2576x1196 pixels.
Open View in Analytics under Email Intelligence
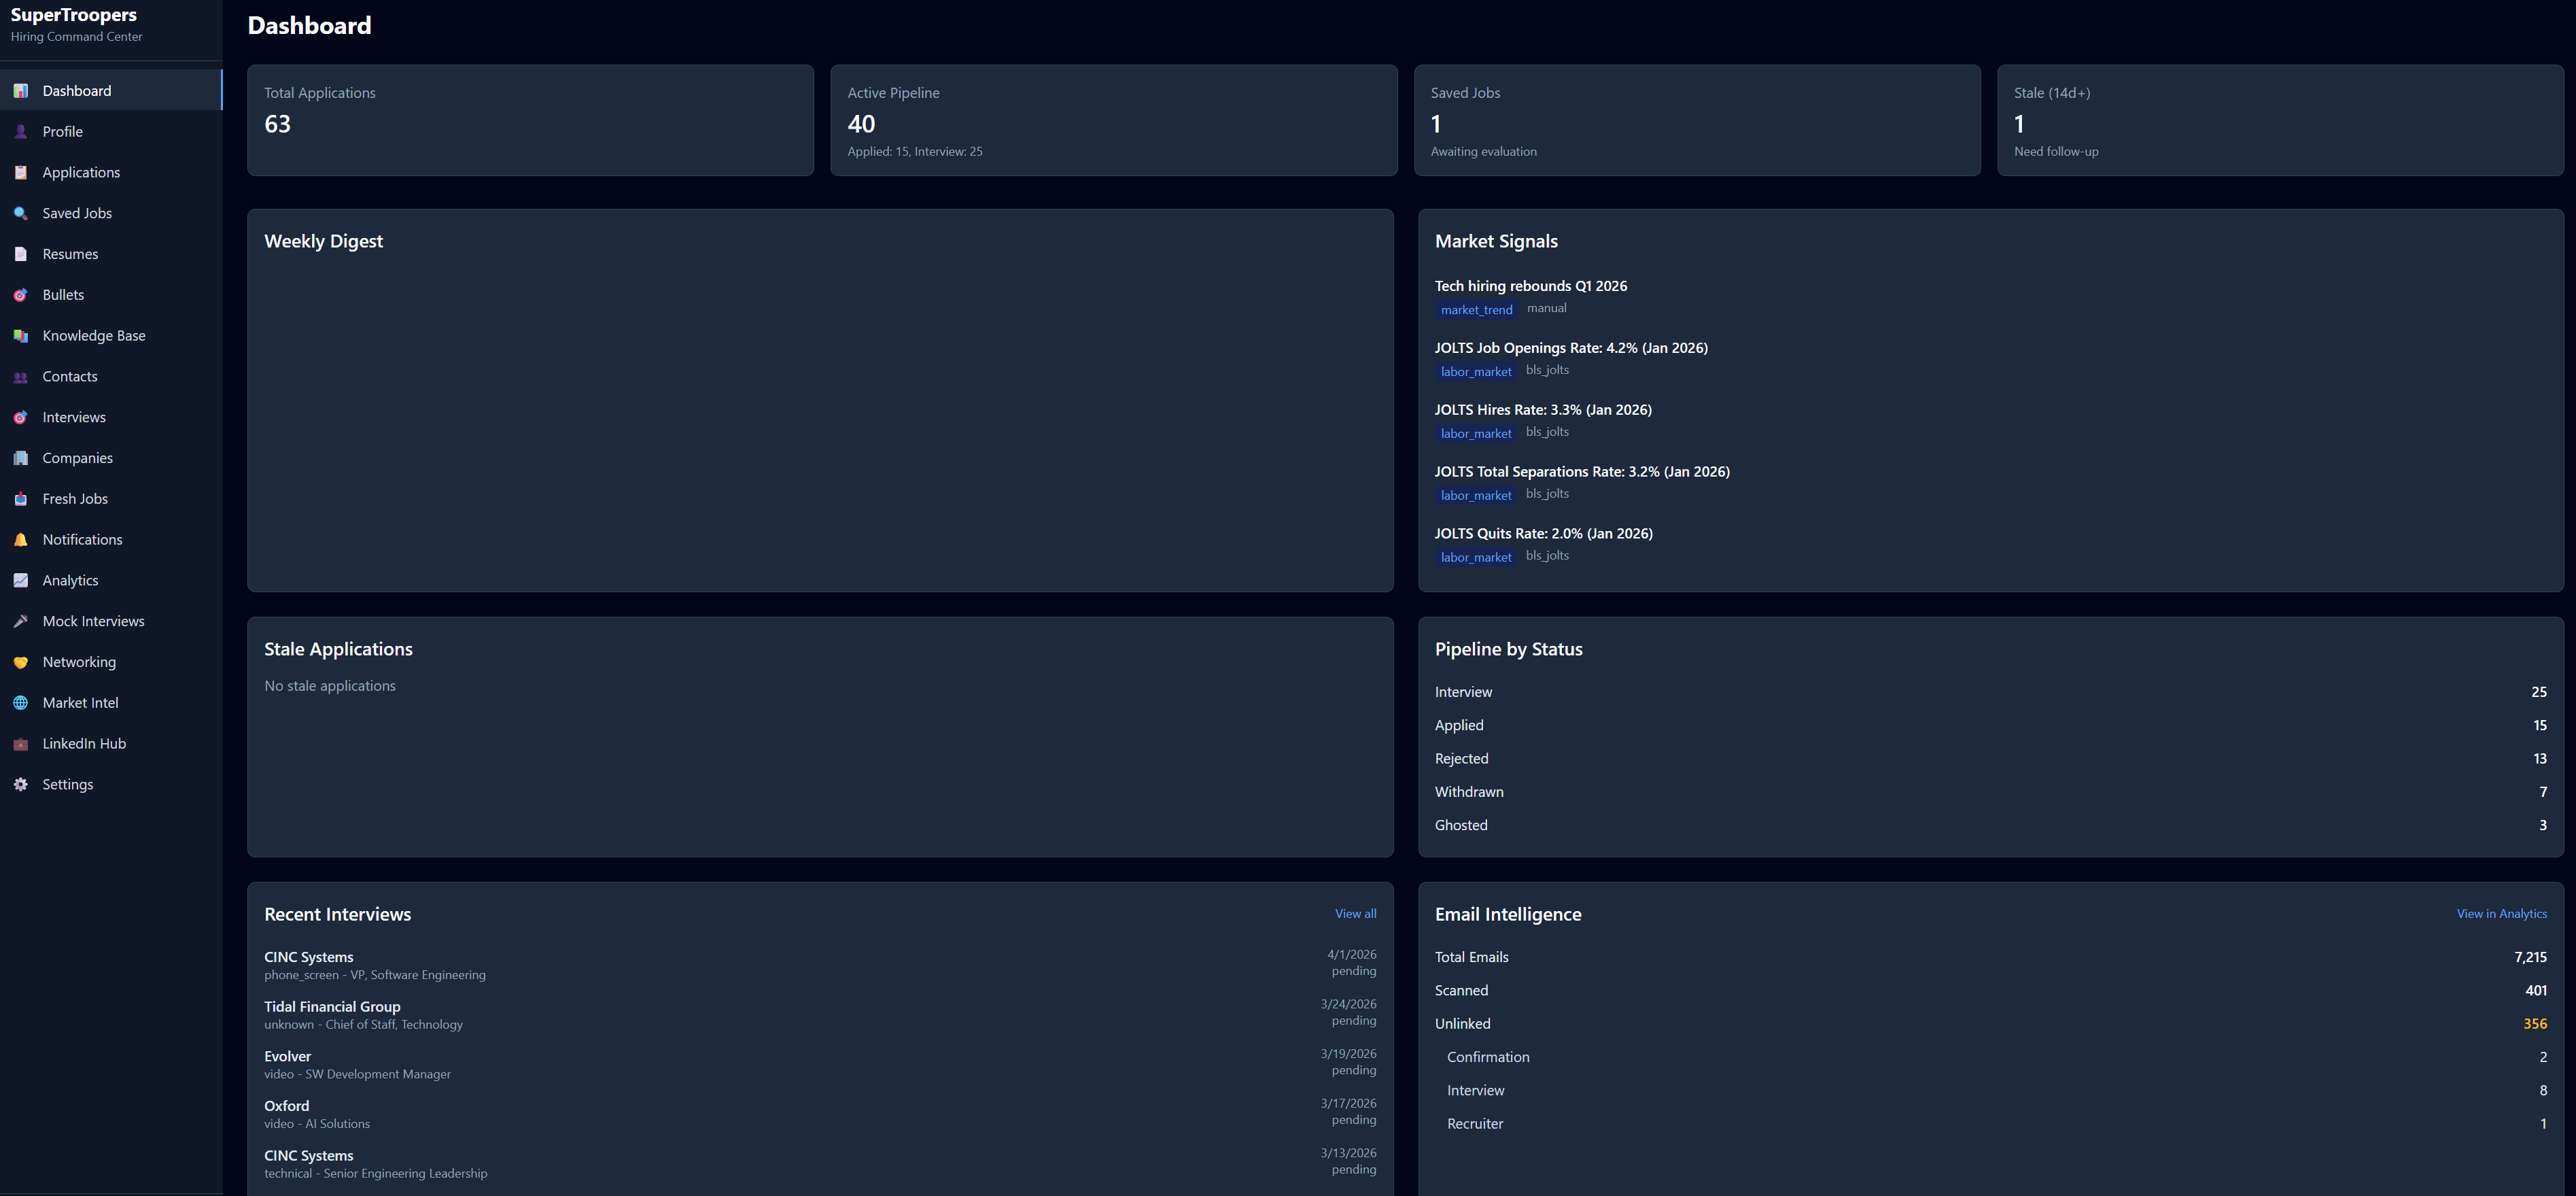[x=2502, y=913]
